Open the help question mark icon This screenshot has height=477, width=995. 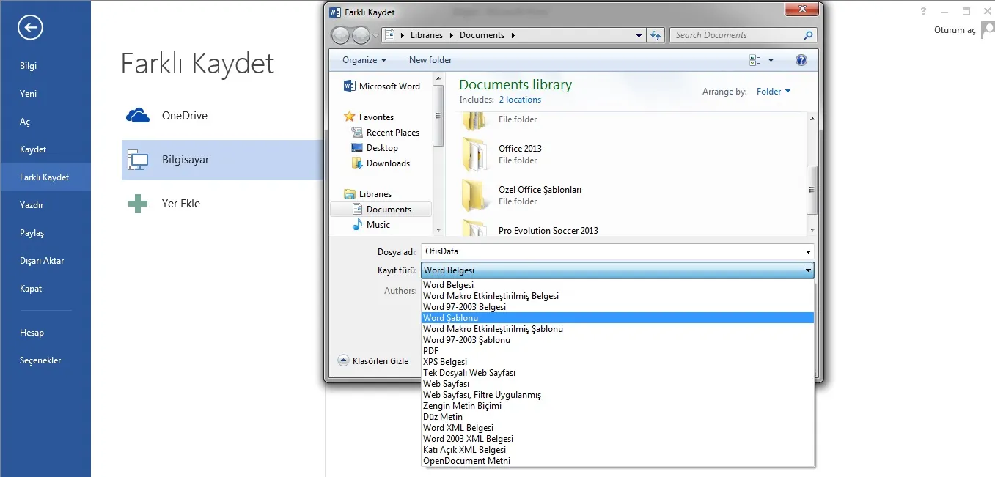coord(801,60)
